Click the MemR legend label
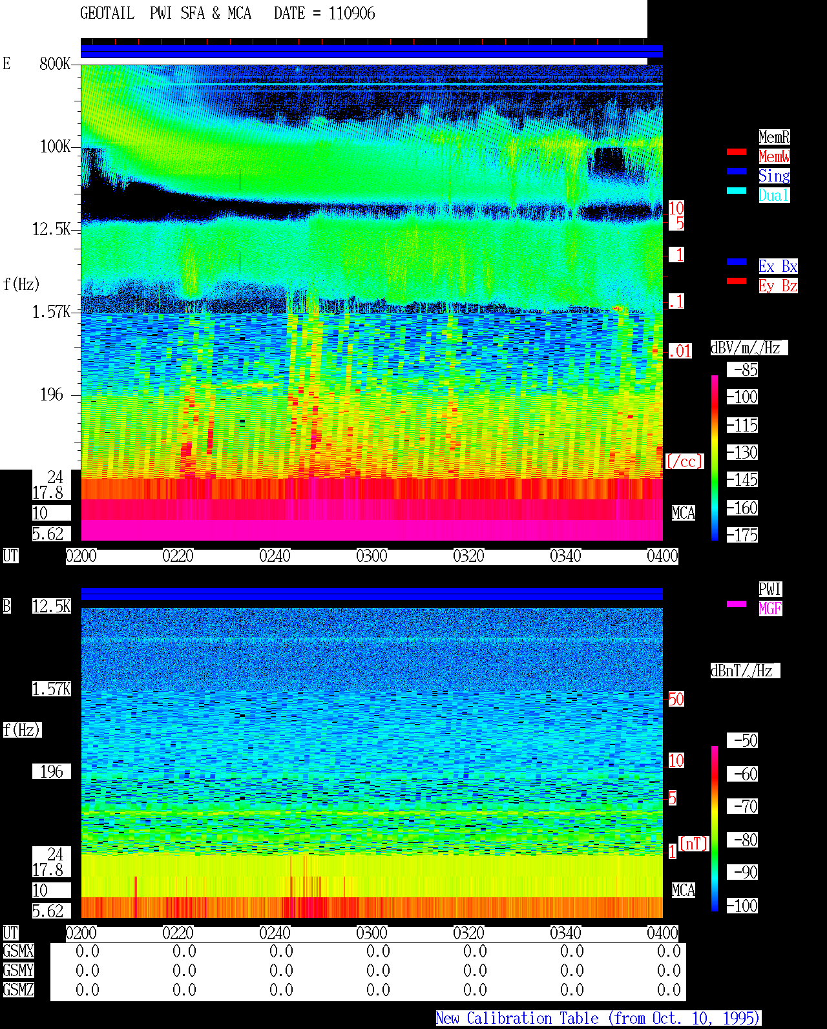The image size is (827, 1029). [x=774, y=137]
